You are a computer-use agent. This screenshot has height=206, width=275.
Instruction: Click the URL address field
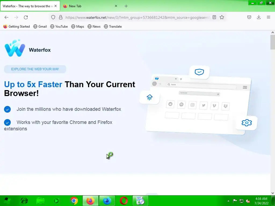[137, 17]
